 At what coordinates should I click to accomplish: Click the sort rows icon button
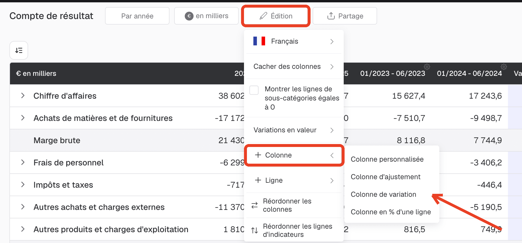19,50
